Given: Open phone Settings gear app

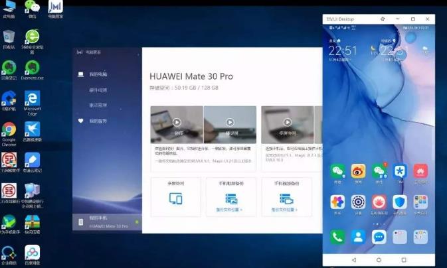Looking at the screenshot, I should (358, 202).
